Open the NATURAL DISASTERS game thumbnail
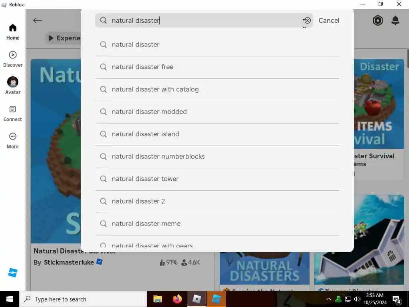The height and width of the screenshot is (307, 409). click(264, 268)
